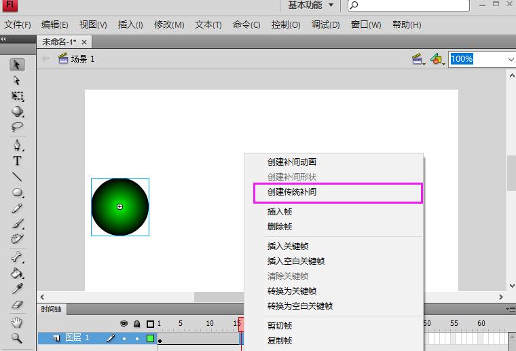Image resolution: width=516 pixels, height=351 pixels.
Task: Choose 插入空白关键帧 from context menu
Action: click(x=333, y=261)
